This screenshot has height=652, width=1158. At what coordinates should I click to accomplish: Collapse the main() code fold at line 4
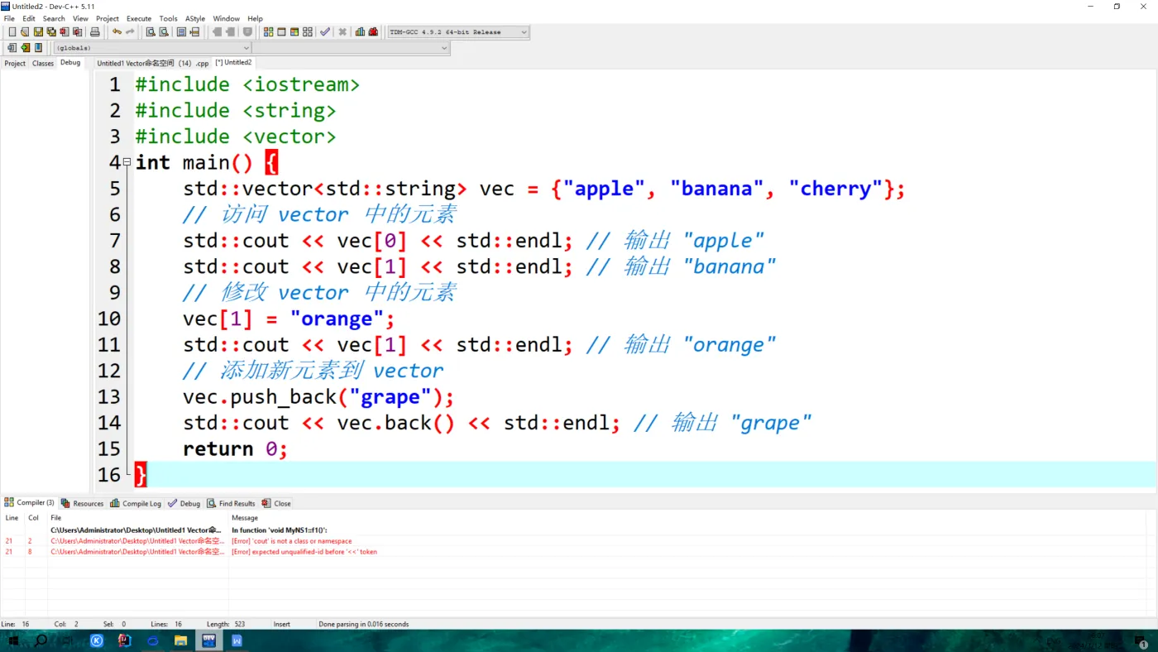point(127,162)
